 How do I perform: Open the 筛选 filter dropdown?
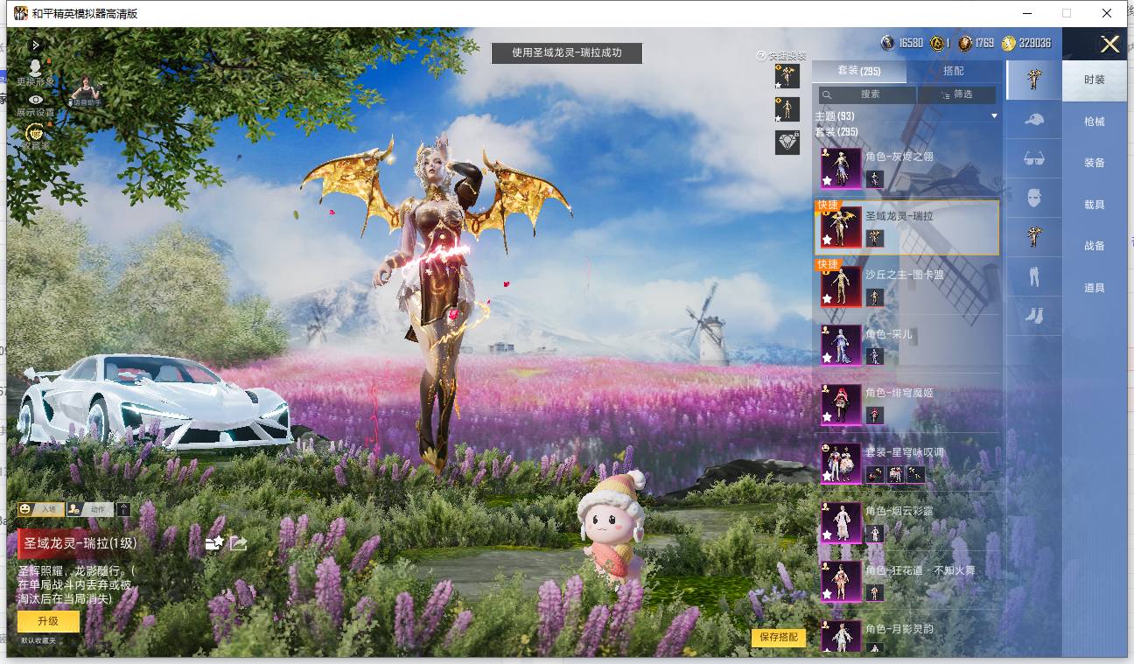[x=956, y=94]
